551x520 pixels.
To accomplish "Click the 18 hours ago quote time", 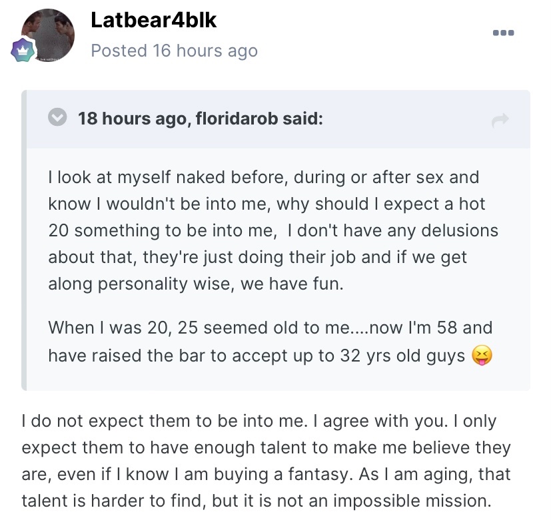I will coord(133,119).
